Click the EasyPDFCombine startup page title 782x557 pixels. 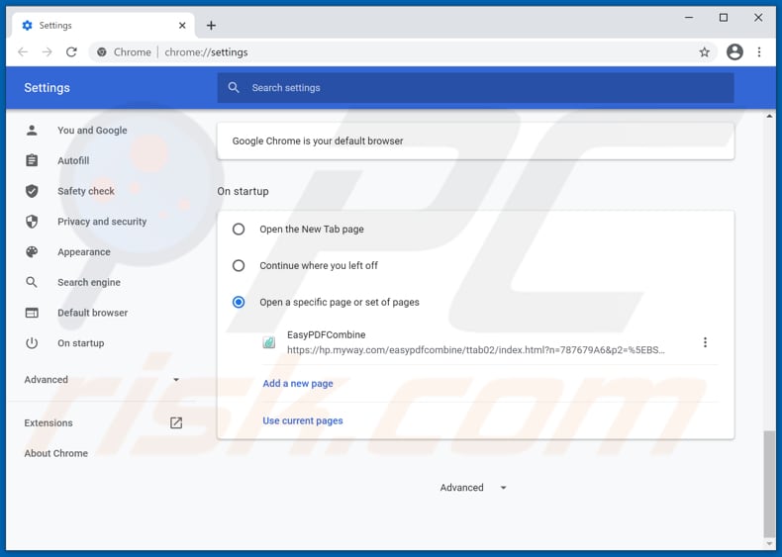[x=327, y=334]
